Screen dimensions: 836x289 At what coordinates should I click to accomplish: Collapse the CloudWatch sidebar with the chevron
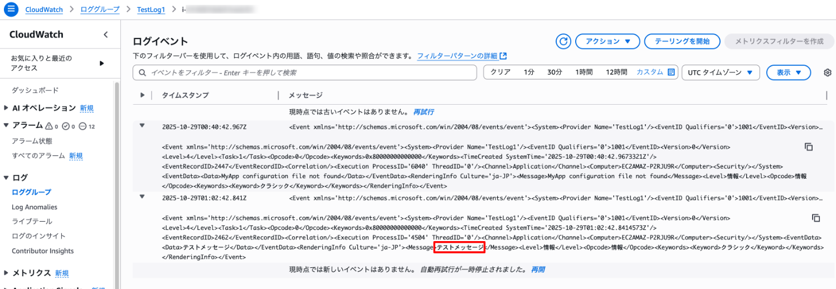[x=106, y=35]
